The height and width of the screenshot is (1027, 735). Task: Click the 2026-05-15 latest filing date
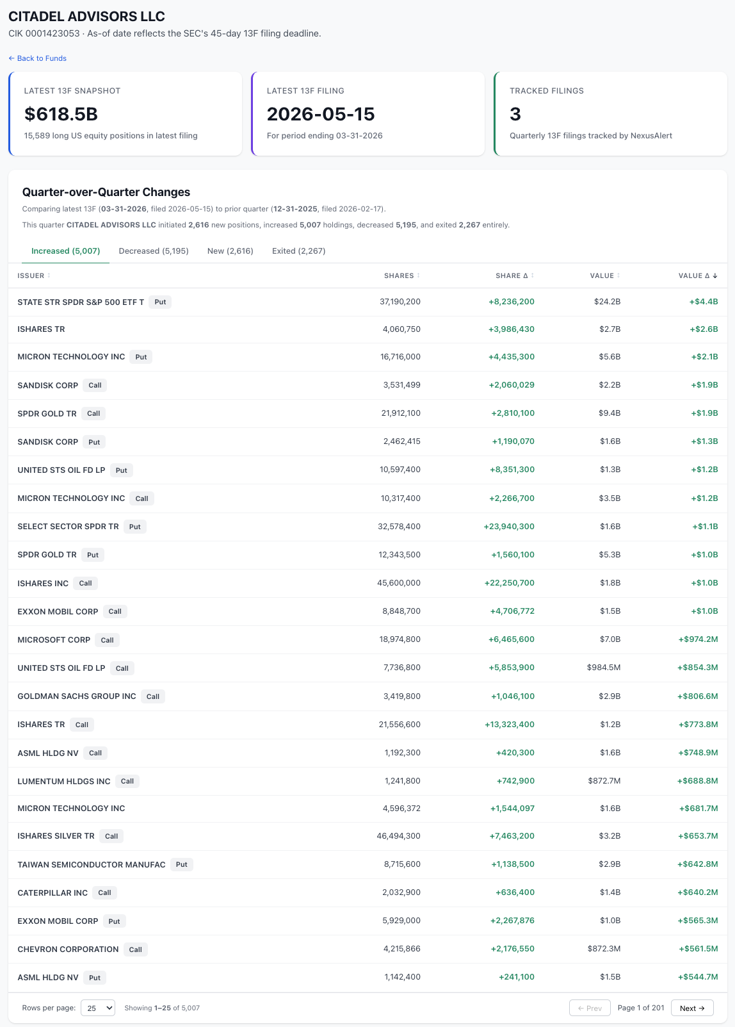(321, 114)
